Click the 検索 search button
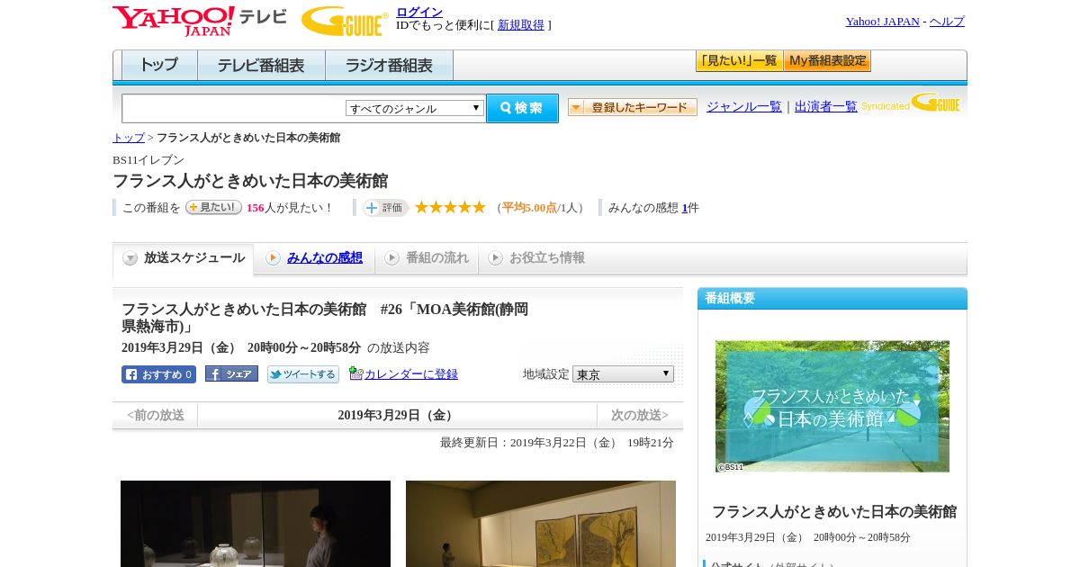This screenshot has height=567, width=1080. 522,108
